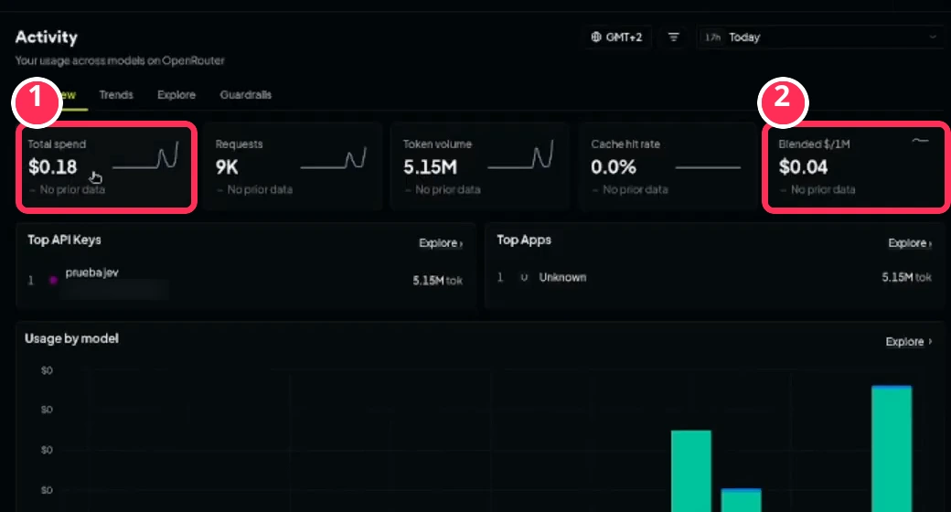Select the Token volume 5.15M card
Screen dimensions: 951x512
click(480, 166)
